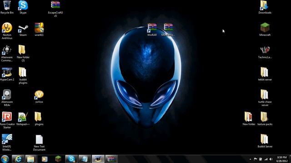291x163 pixels.
Task: Select the HyperCam 2 shortcut
Action: [7, 74]
